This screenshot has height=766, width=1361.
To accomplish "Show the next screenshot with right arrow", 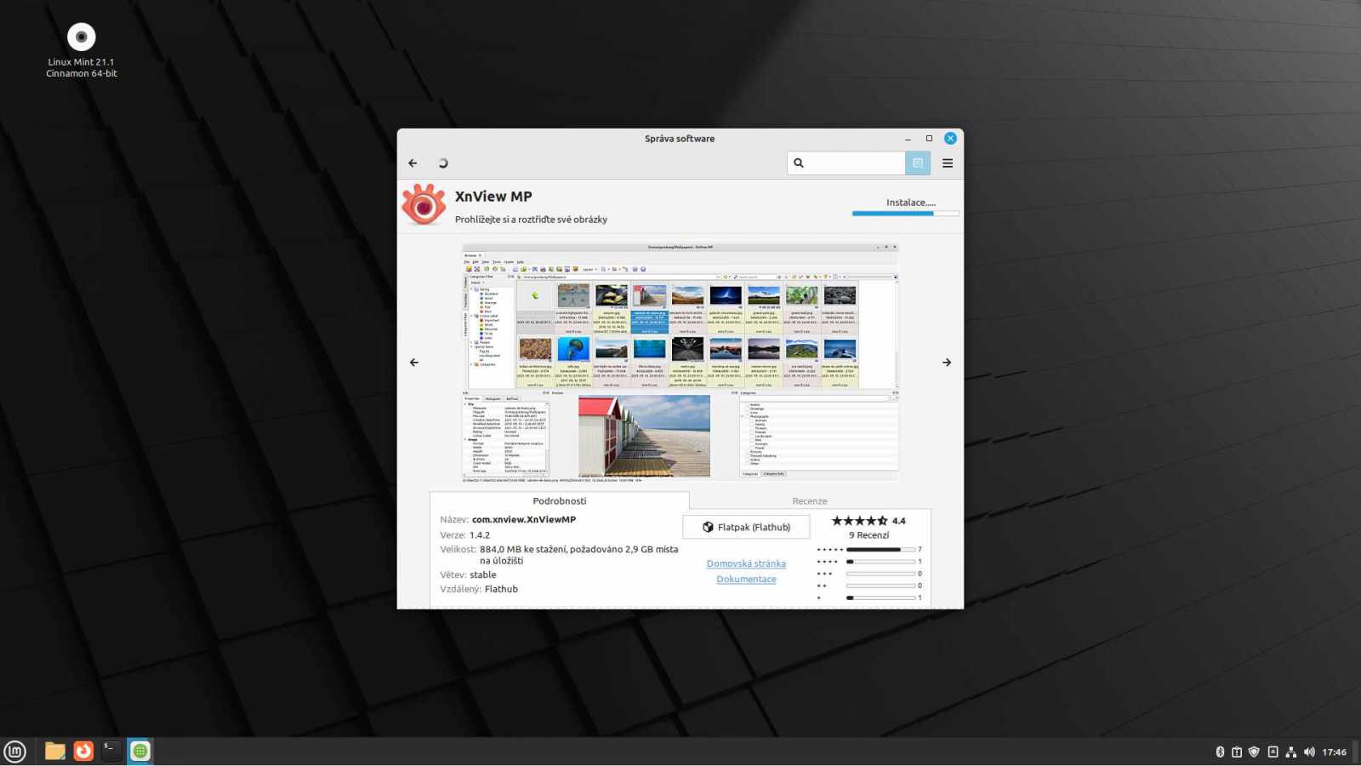I will [947, 363].
